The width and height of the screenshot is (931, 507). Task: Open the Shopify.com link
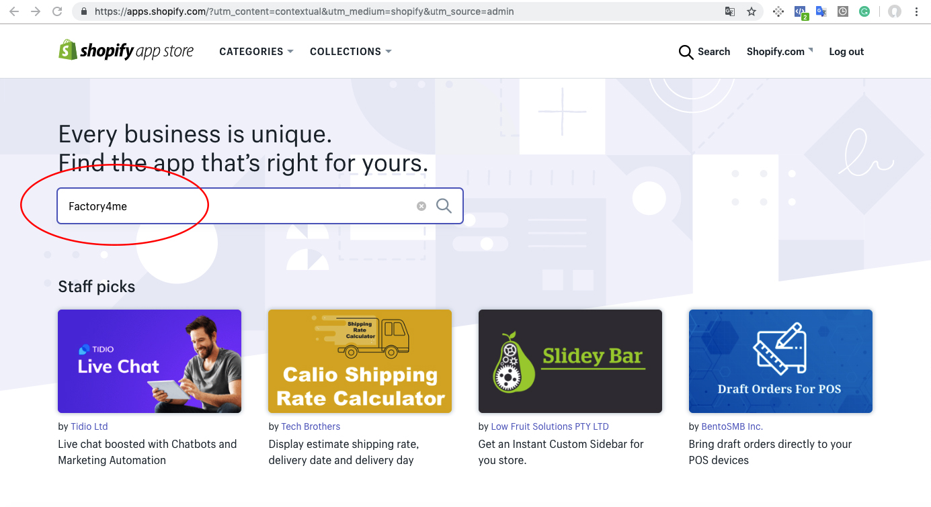[779, 52]
